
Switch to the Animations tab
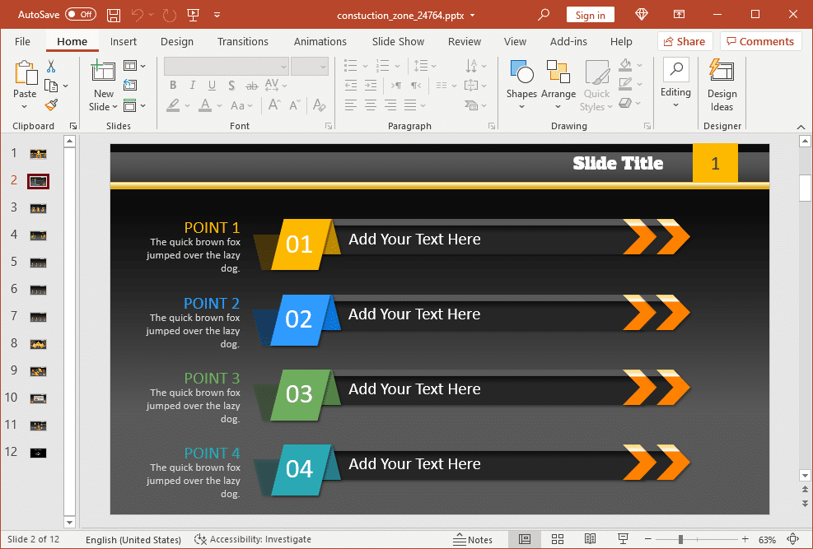click(x=320, y=41)
